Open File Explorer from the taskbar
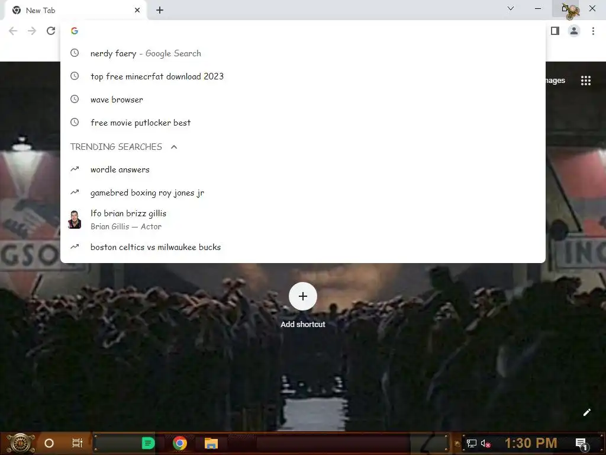The image size is (606, 455). [211, 443]
